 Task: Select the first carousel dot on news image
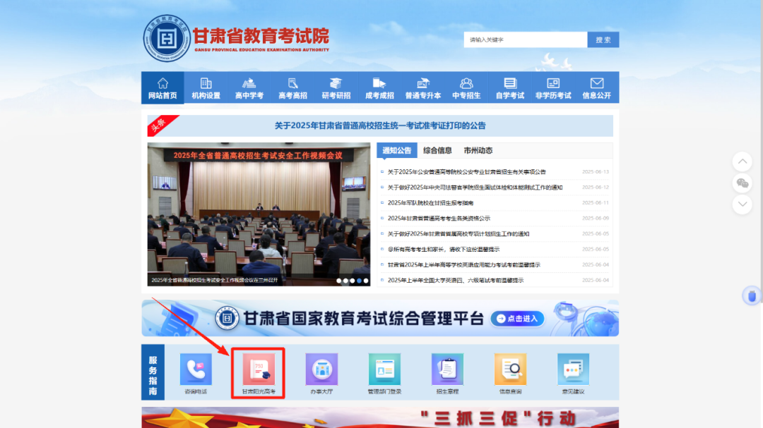pos(339,281)
